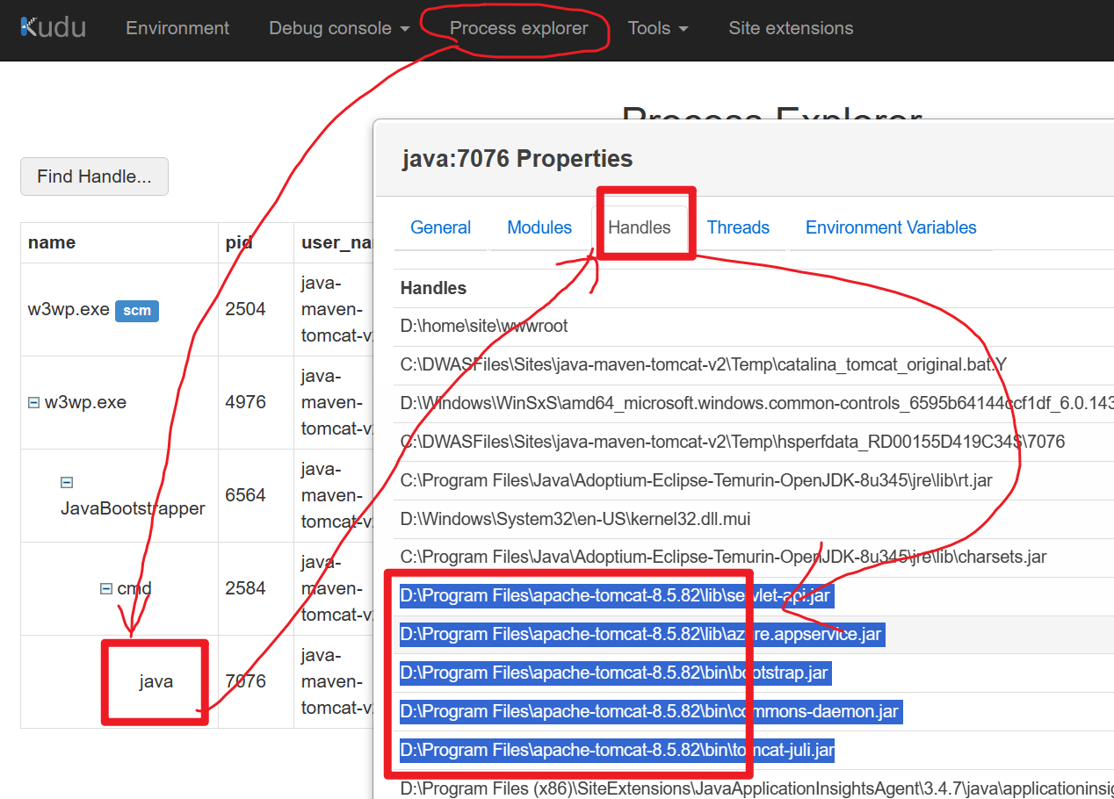The width and height of the screenshot is (1114, 799).
Task: Click the servlet-api.jar handle row
Action: tap(615, 596)
